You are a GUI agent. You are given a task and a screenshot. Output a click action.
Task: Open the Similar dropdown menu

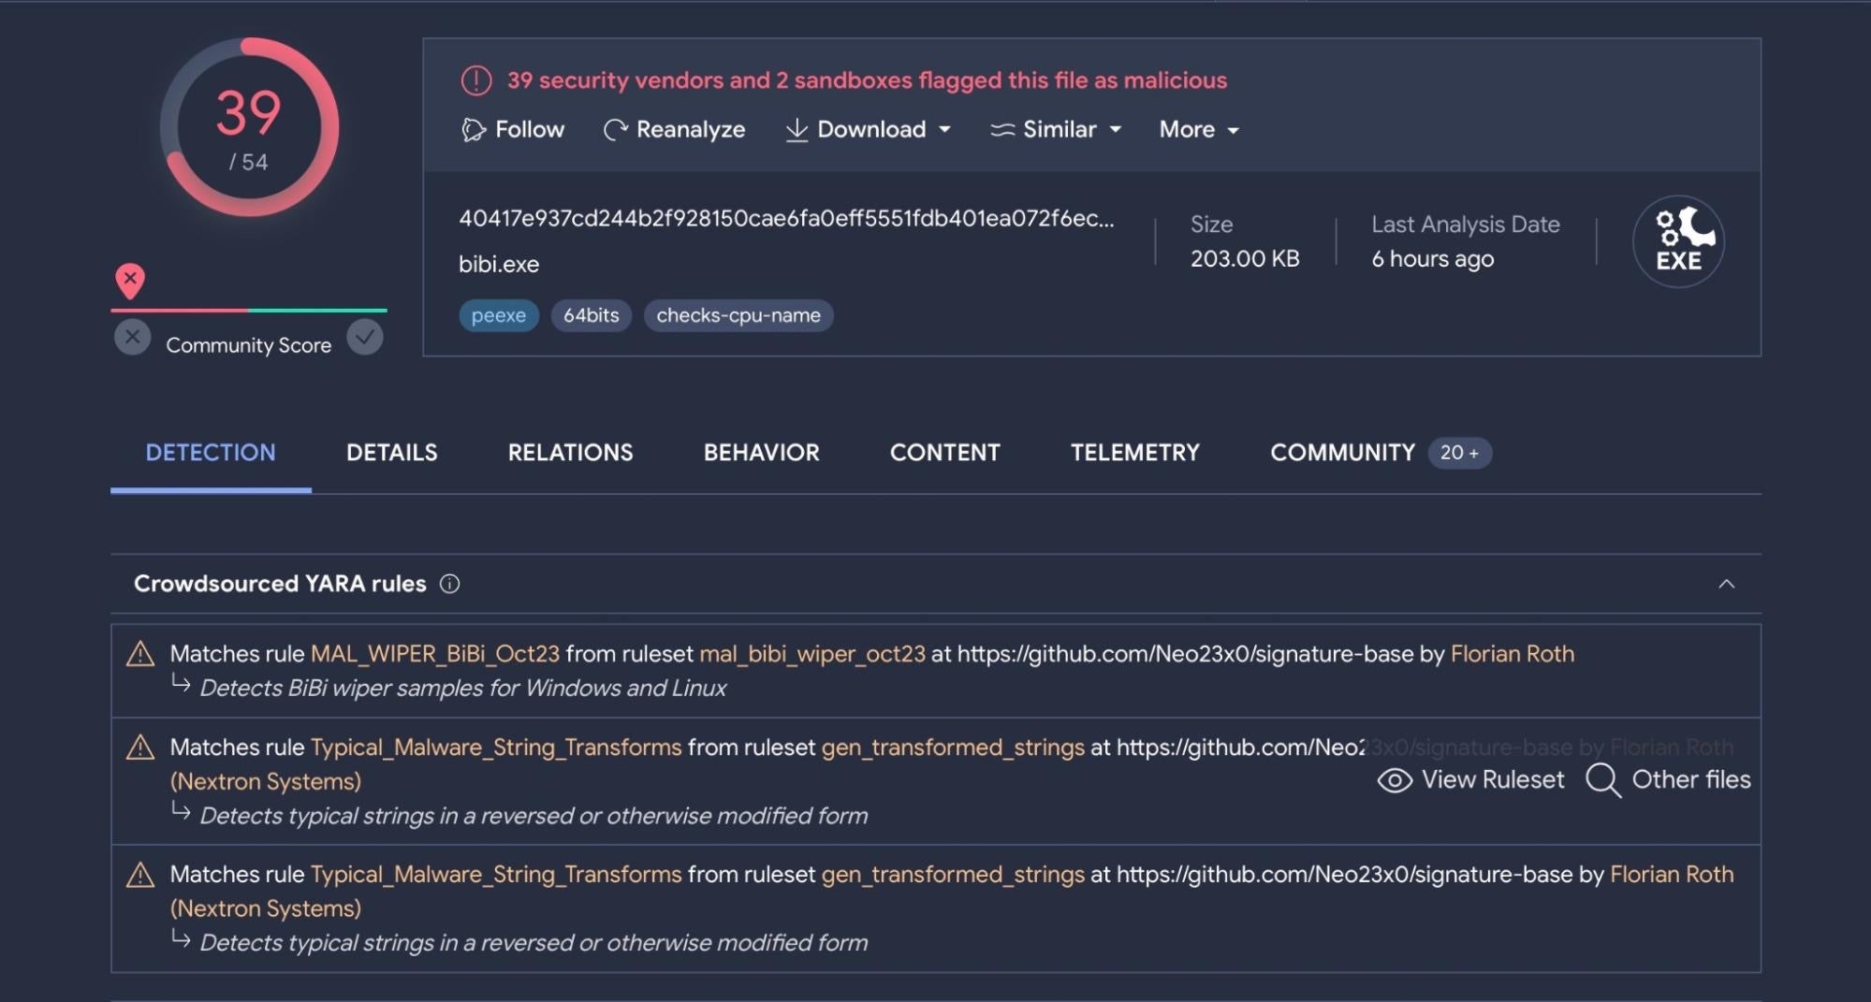(1056, 130)
